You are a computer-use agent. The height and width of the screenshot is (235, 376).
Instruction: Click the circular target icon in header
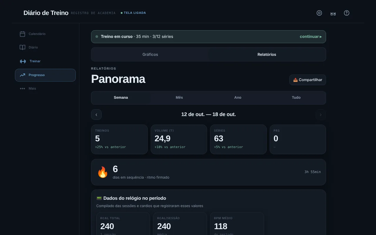[x=319, y=13]
